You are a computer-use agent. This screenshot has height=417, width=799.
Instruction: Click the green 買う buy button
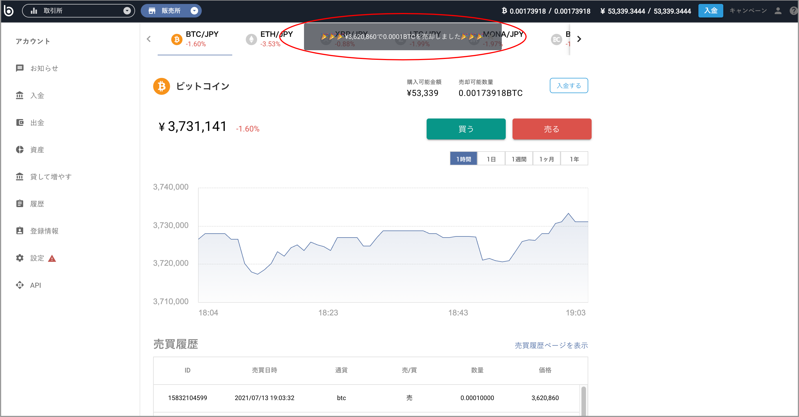tap(466, 129)
